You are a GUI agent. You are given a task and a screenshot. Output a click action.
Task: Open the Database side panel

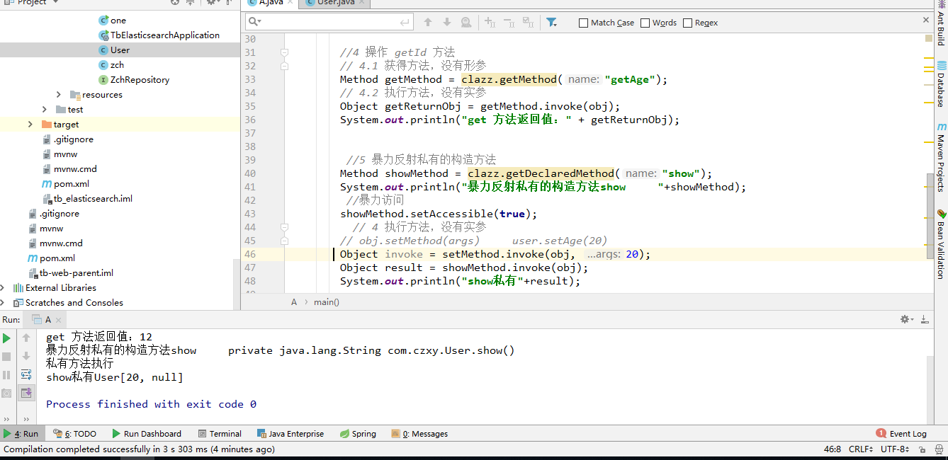pos(941,85)
